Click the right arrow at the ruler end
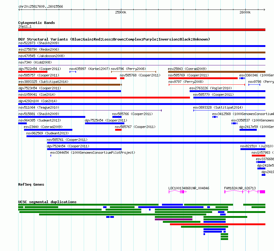 [264, 10]
